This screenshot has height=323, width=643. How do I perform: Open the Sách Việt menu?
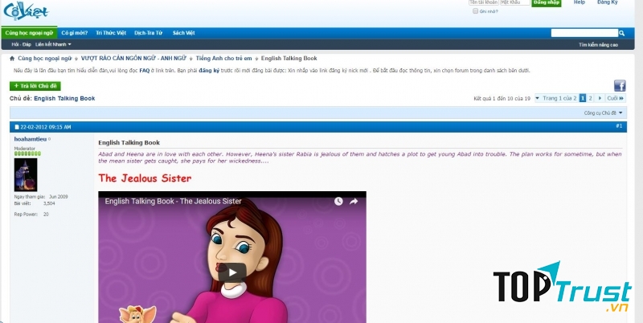click(184, 33)
